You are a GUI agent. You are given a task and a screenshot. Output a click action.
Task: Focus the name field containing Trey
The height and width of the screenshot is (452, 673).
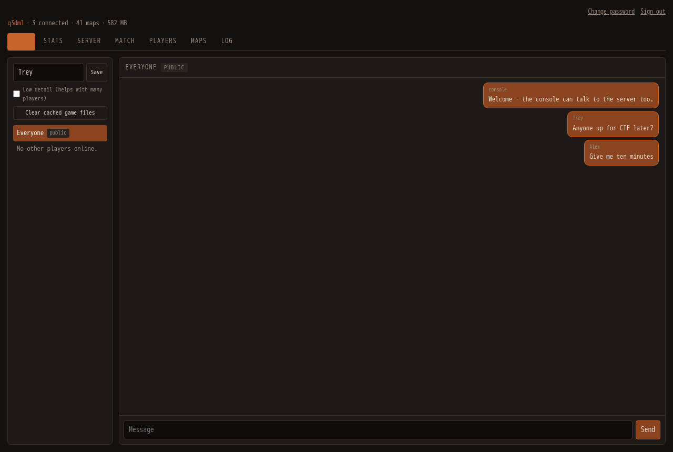click(48, 73)
